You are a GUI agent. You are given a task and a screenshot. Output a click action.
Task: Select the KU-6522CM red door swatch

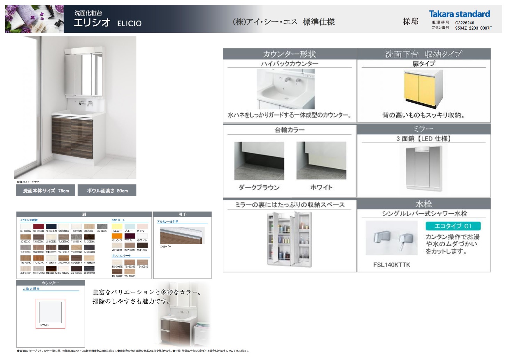coord(38,226)
